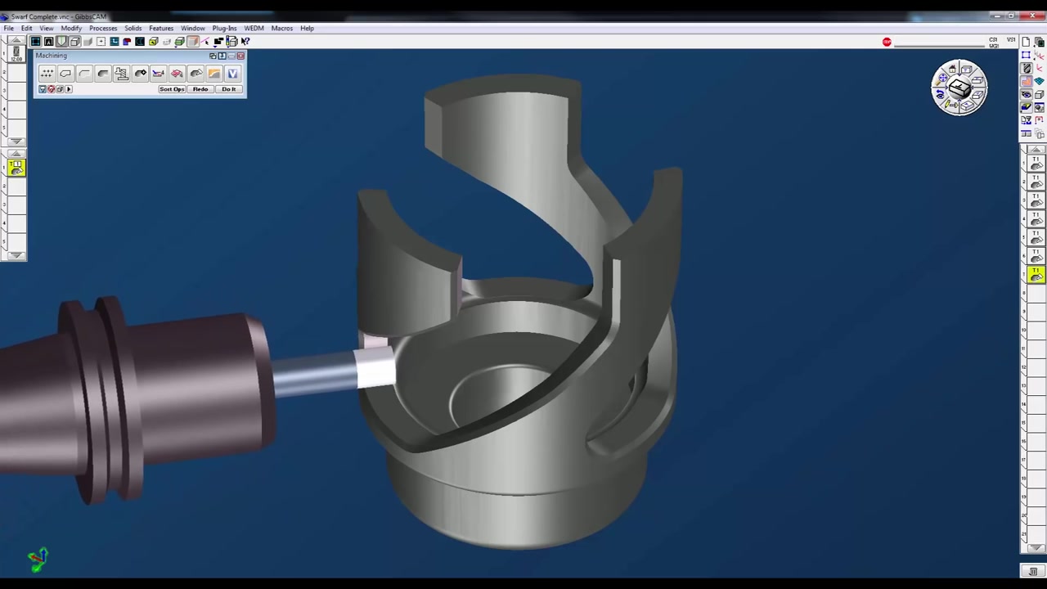Expand the black overlapping-windows toolbar dropdown
1047x589 pixels.
[x=218, y=41]
